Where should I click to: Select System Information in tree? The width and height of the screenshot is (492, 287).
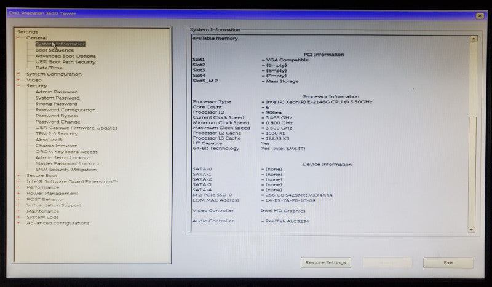click(x=60, y=44)
